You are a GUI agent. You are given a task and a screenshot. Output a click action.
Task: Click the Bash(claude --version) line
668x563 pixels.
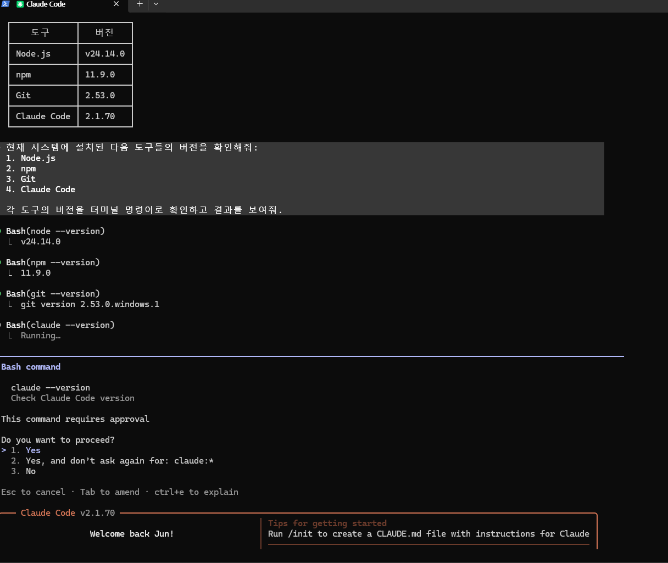click(x=60, y=325)
